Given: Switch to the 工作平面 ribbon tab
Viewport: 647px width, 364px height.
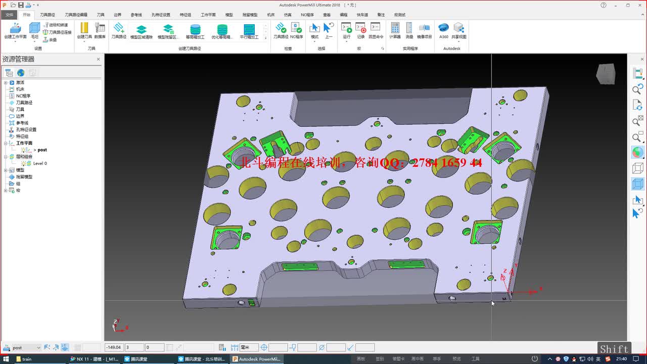Looking at the screenshot, I should (208, 15).
